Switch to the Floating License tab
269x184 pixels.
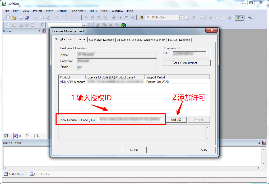coord(101,40)
